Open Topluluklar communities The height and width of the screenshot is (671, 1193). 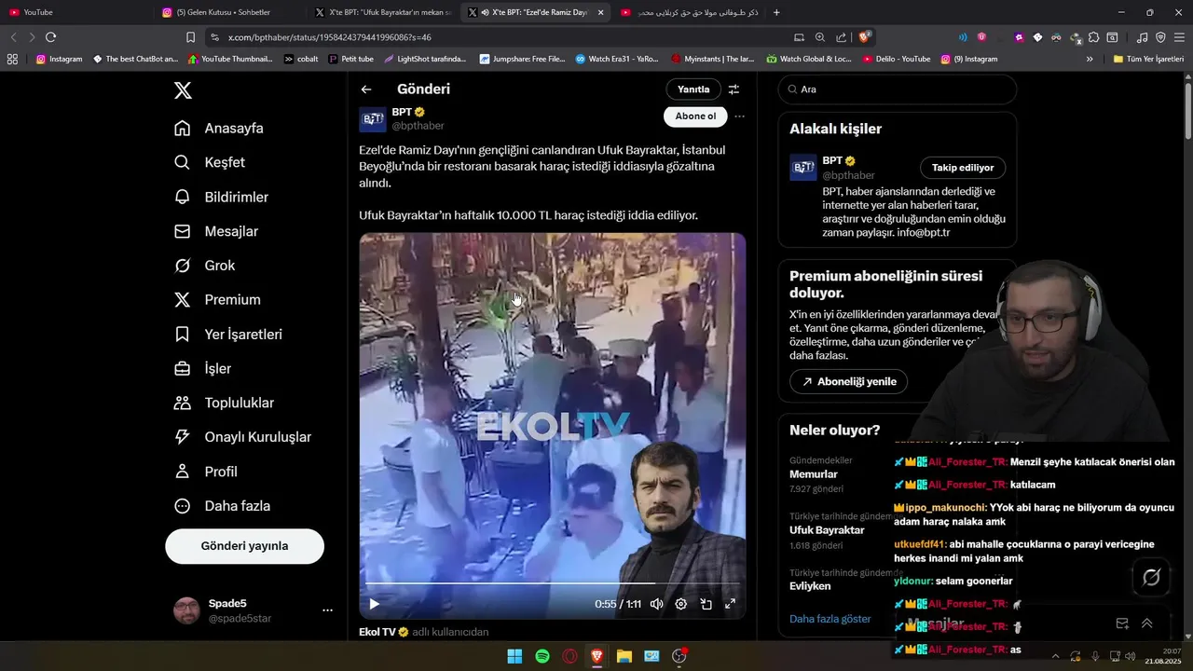pos(224,403)
